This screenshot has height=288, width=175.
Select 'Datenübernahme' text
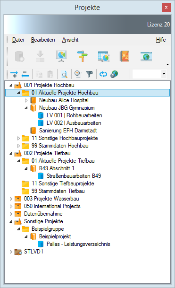pyautogui.click(x=43, y=214)
